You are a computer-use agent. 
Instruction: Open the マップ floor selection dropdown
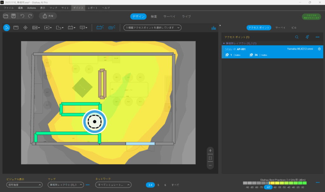click(x=66, y=185)
